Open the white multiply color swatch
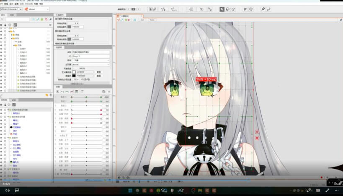 (x=74, y=72)
